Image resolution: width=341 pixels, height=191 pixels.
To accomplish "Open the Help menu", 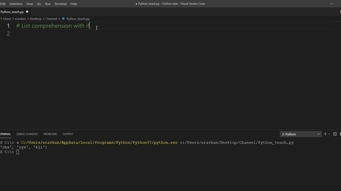I will [x=74, y=4].
